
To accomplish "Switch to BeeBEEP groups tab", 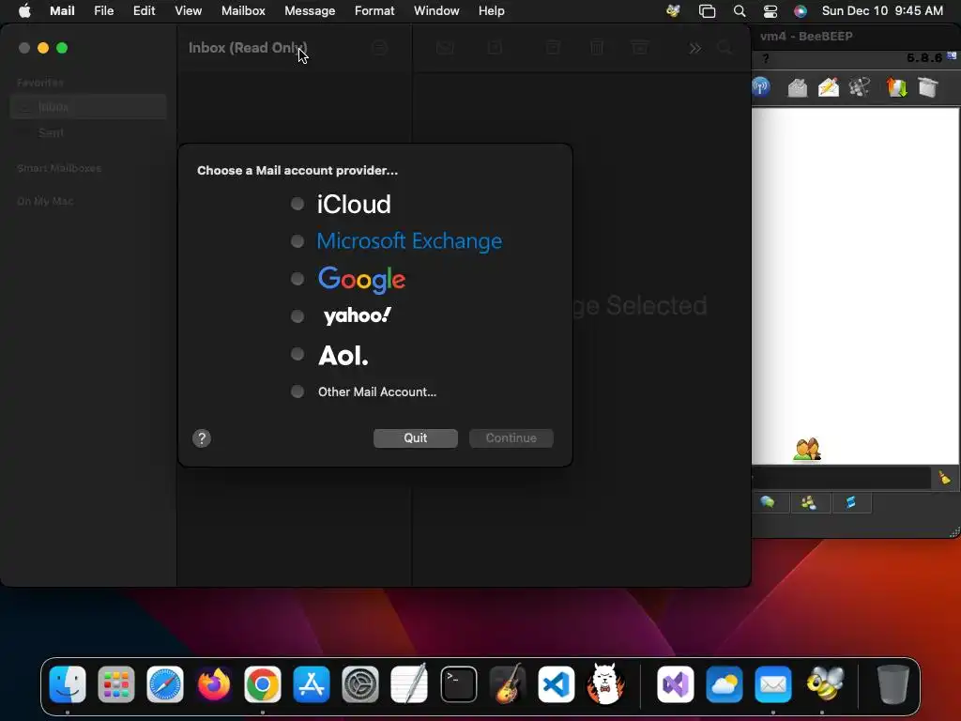I will (809, 503).
